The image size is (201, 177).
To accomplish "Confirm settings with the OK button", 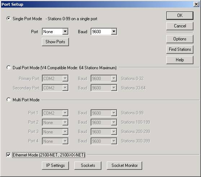I will click(x=180, y=16).
